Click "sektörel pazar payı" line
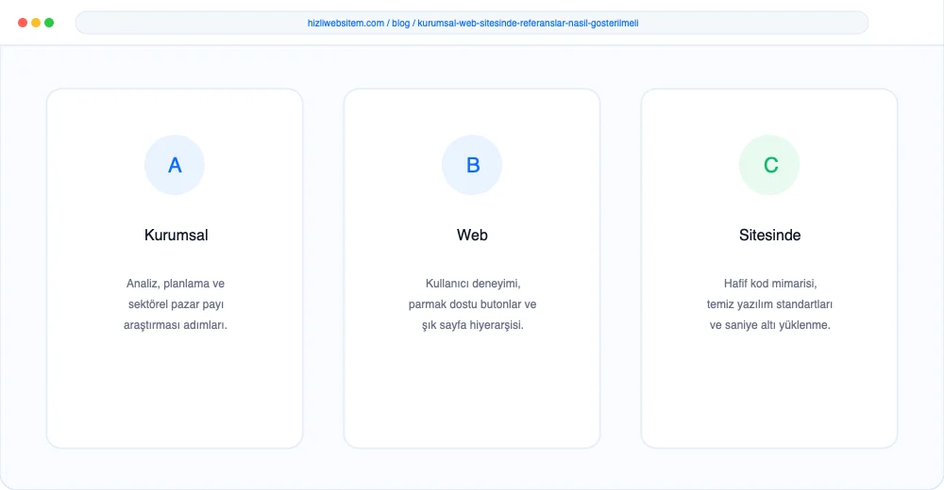This screenshot has height=490, width=944. (176, 304)
